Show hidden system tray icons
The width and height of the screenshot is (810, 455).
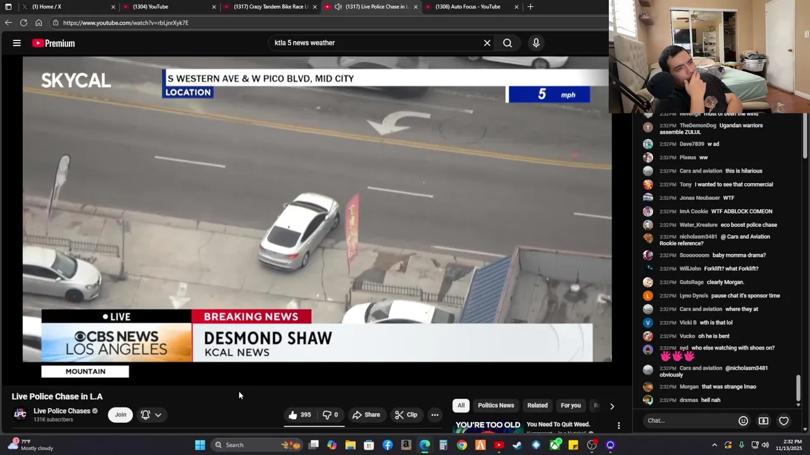point(714,445)
